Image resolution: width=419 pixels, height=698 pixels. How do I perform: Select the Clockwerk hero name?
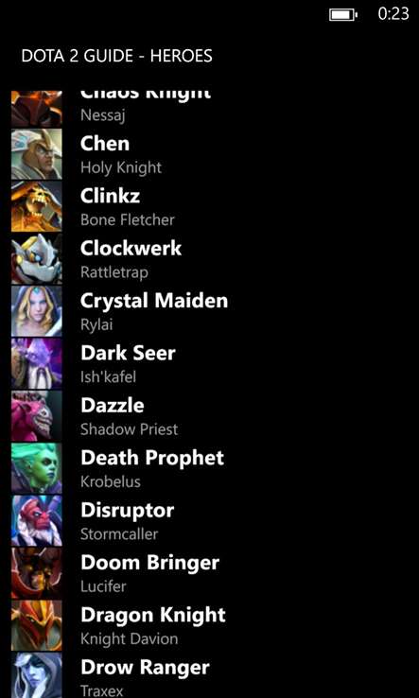131,249
